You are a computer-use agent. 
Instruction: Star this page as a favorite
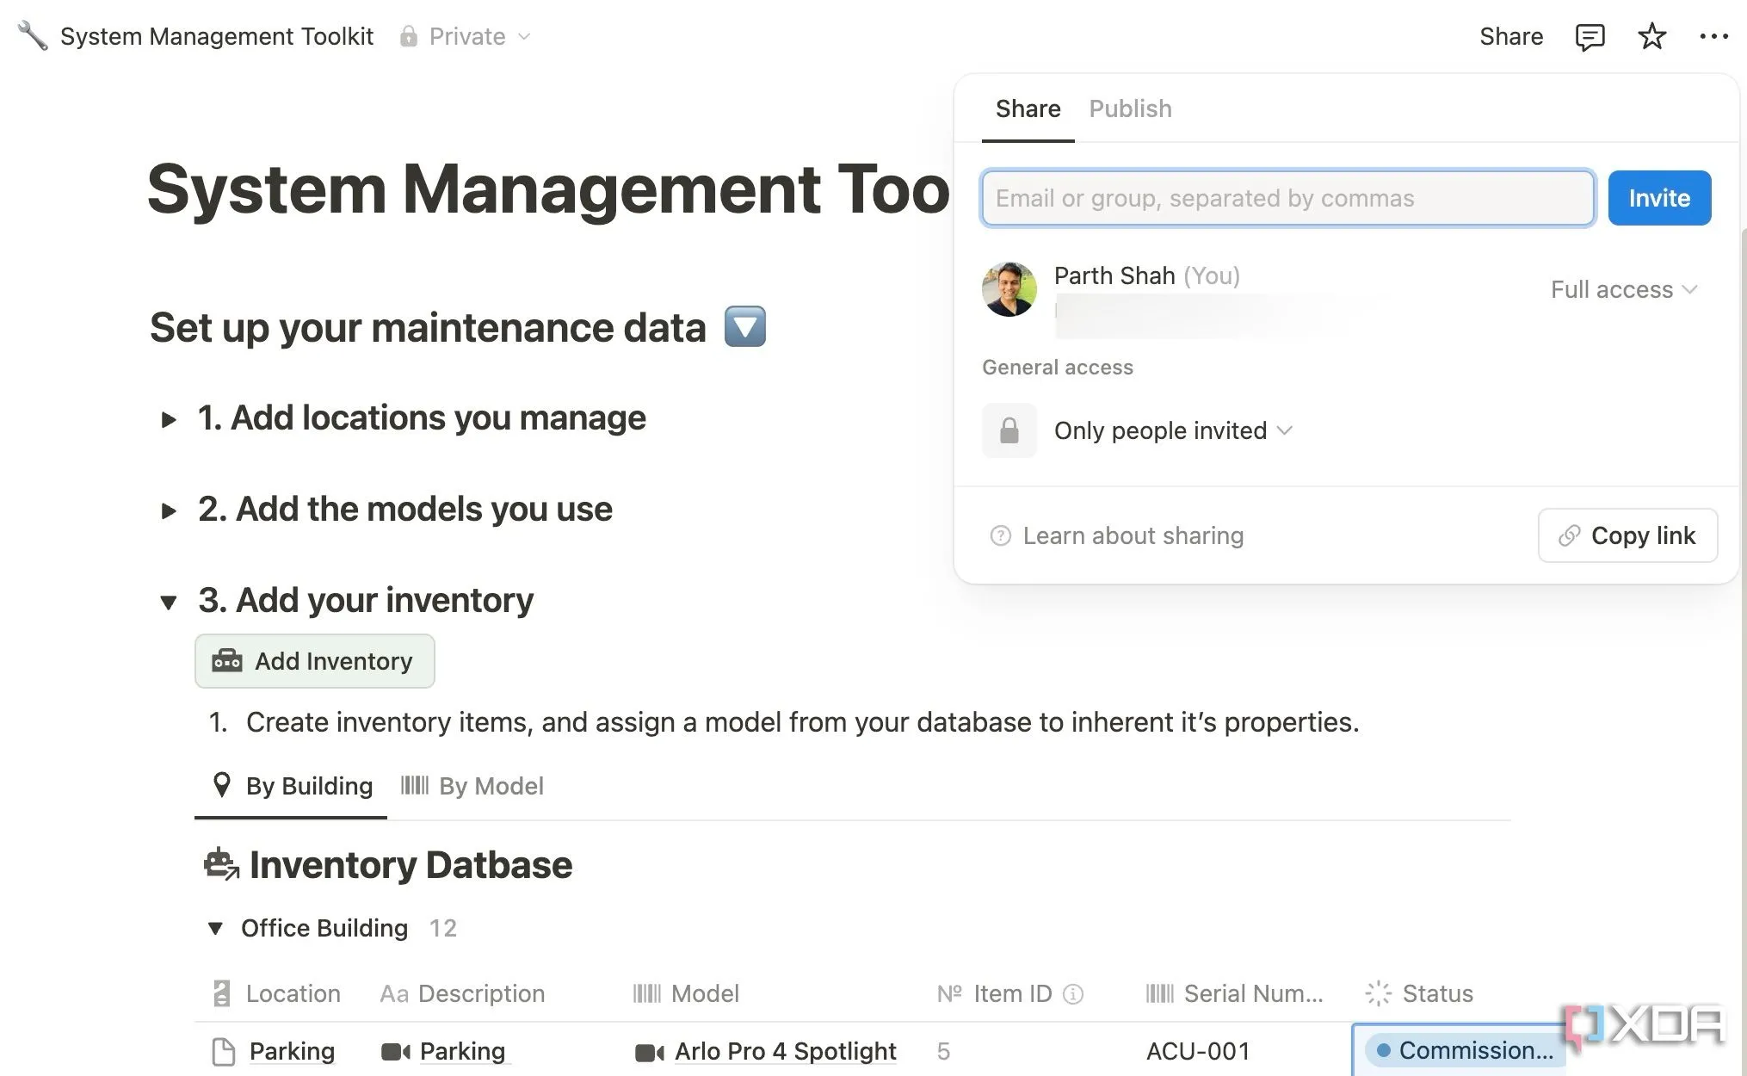[1651, 37]
